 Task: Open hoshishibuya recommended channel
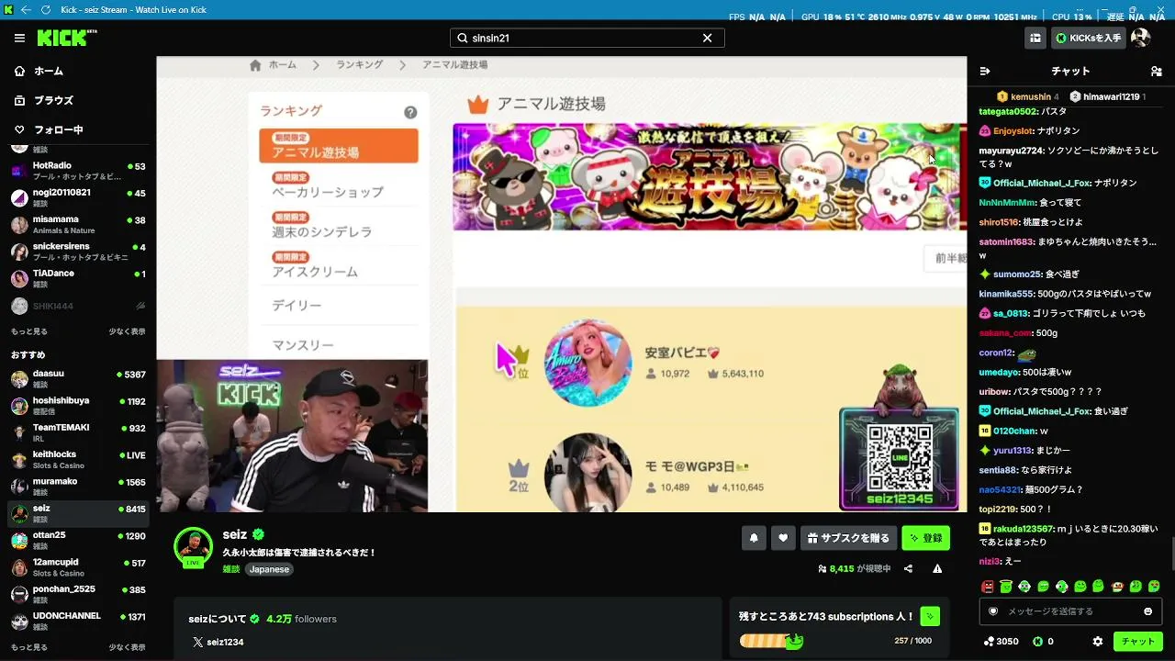(78, 406)
